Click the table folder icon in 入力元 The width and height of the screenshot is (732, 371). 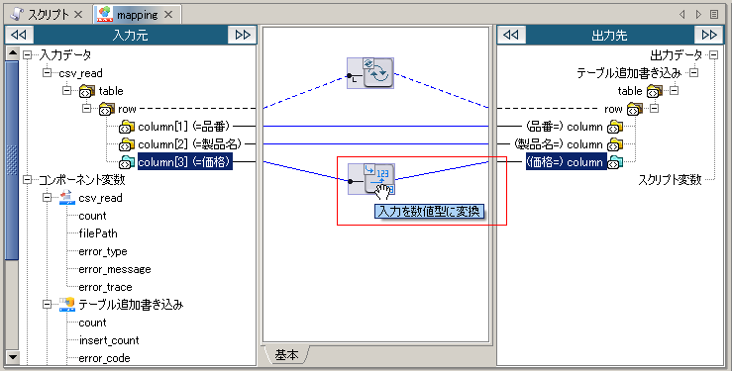87,91
